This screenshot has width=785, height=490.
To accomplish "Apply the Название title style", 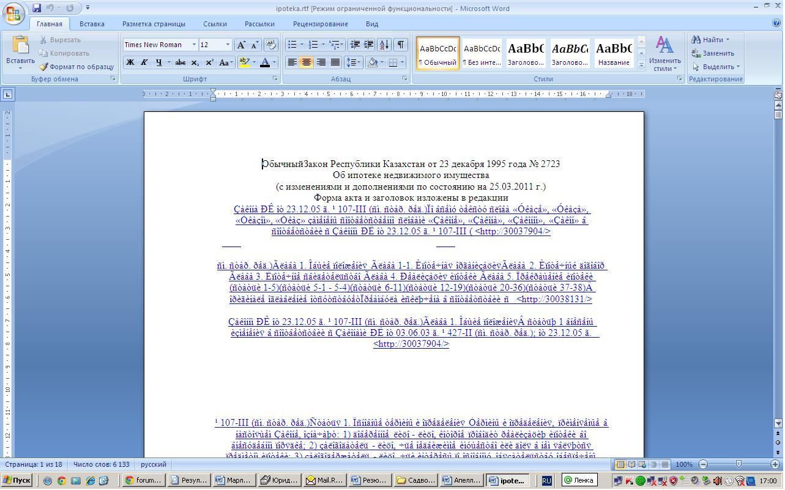I will click(x=614, y=53).
